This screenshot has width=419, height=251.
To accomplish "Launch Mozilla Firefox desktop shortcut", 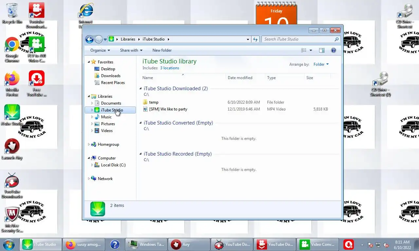I will point(12,84).
